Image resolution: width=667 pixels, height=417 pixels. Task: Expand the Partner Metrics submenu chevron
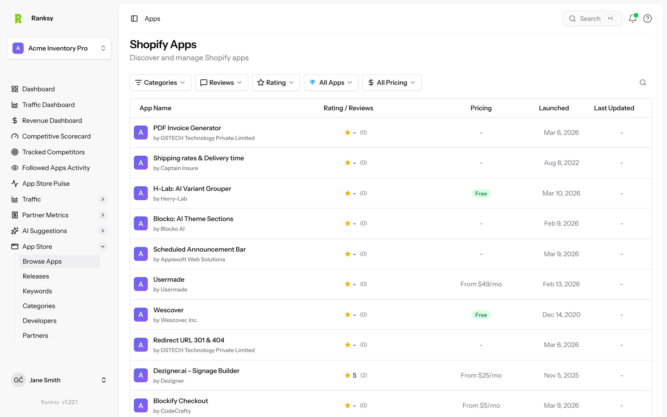click(103, 215)
